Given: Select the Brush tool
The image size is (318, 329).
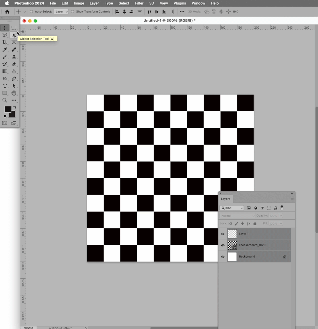Looking at the screenshot, I should (5, 57).
